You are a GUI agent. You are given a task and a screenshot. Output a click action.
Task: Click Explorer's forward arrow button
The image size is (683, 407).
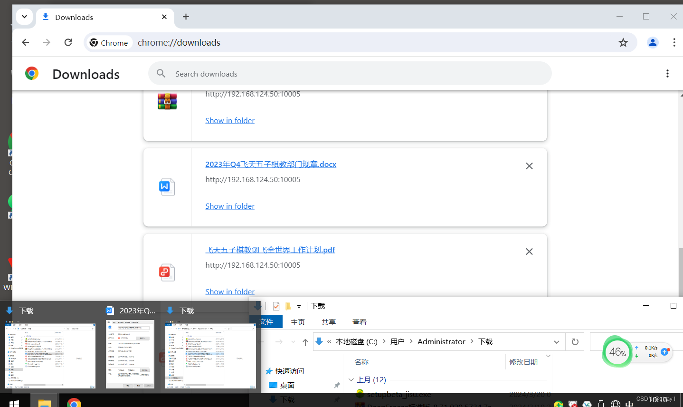pos(279,342)
